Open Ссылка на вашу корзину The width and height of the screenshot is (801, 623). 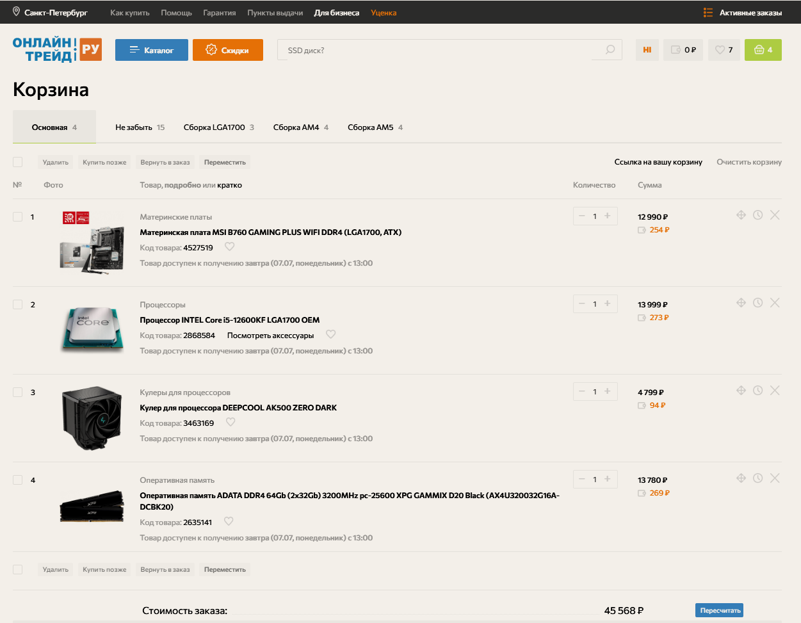(658, 162)
